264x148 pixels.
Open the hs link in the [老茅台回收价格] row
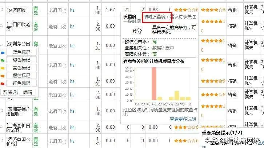72,141
